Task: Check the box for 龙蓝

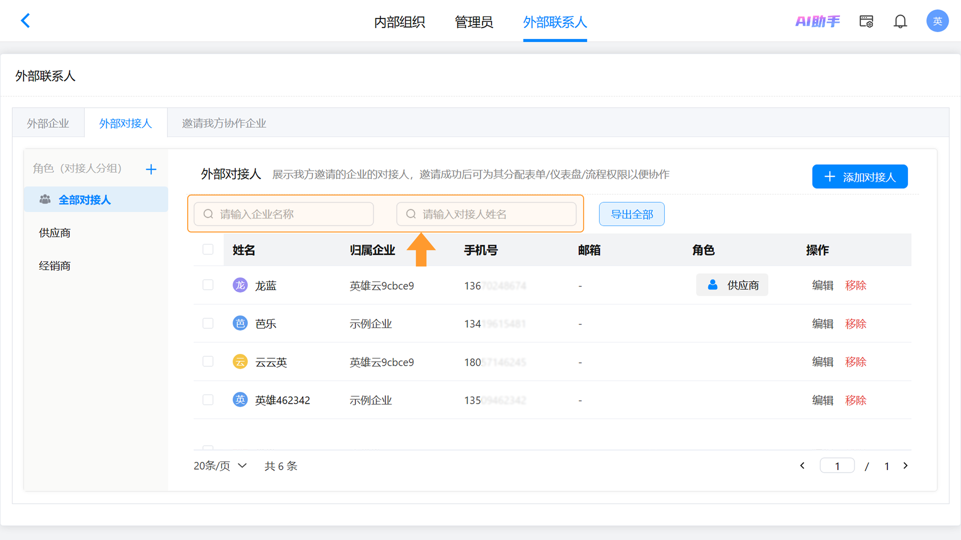Action: [x=208, y=285]
